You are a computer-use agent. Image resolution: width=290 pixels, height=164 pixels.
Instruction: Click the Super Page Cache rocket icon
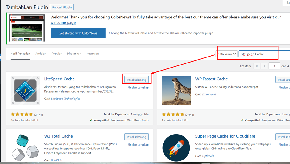coord(176,148)
